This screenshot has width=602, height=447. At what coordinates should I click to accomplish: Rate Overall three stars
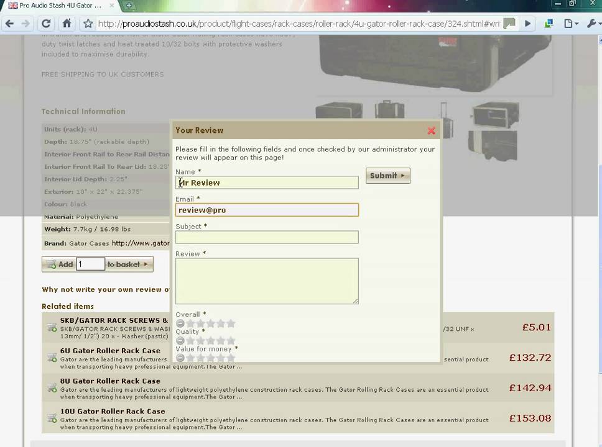[x=210, y=323]
